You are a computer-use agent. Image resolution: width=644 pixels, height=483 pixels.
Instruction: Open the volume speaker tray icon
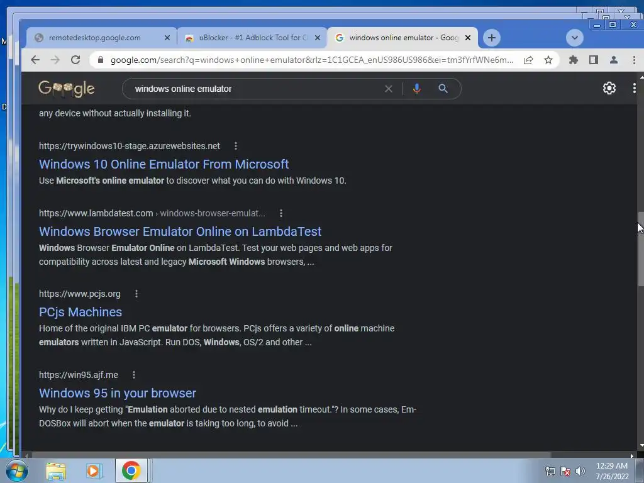(x=580, y=471)
